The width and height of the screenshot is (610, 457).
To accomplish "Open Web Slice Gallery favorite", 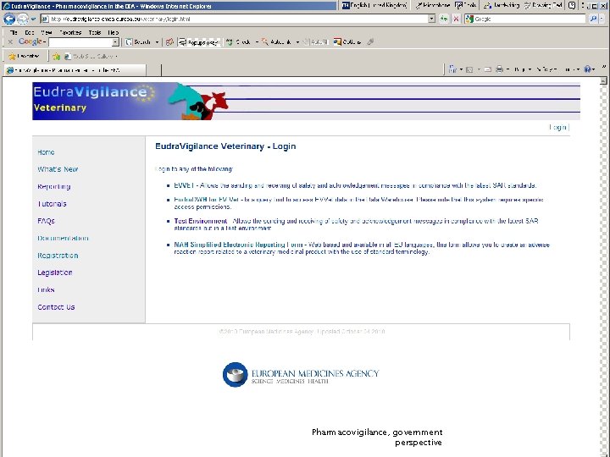I will tap(91, 57).
